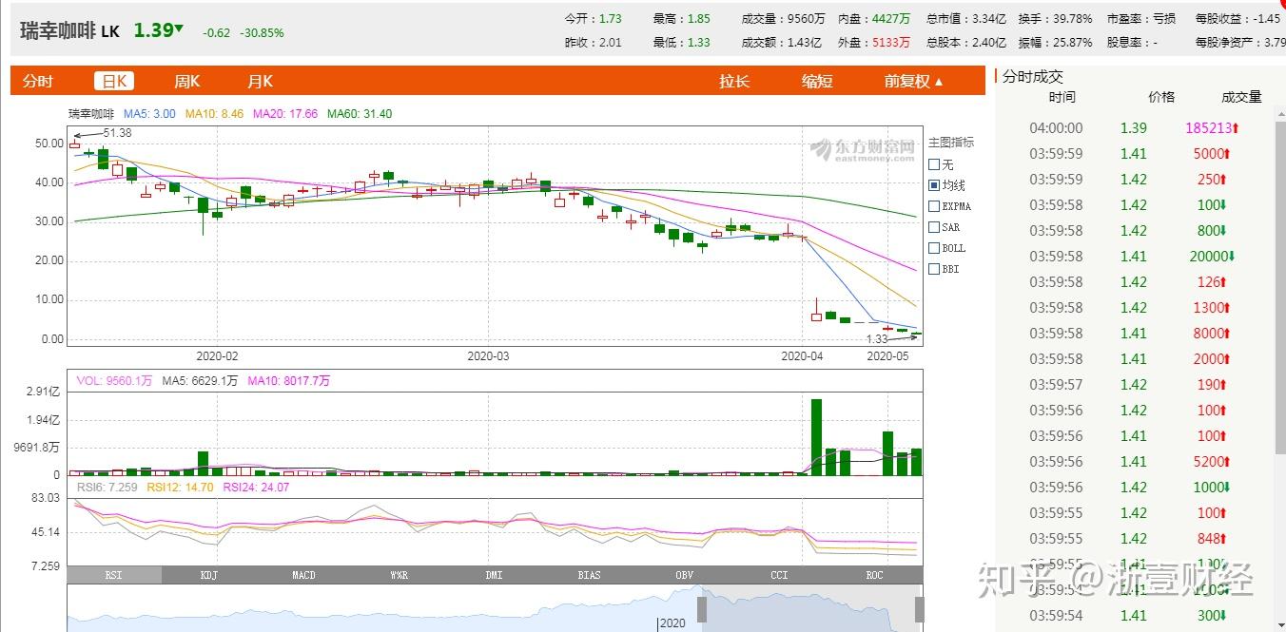The width and height of the screenshot is (1286, 632).
Task: Click the 时间 column header
Action: tap(1062, 96)
